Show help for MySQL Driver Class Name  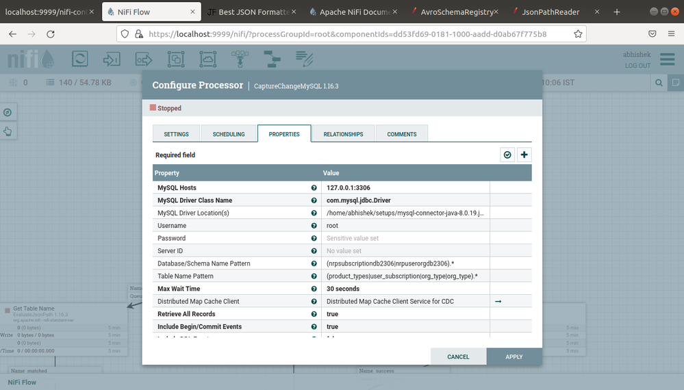[x=314, y=200]
